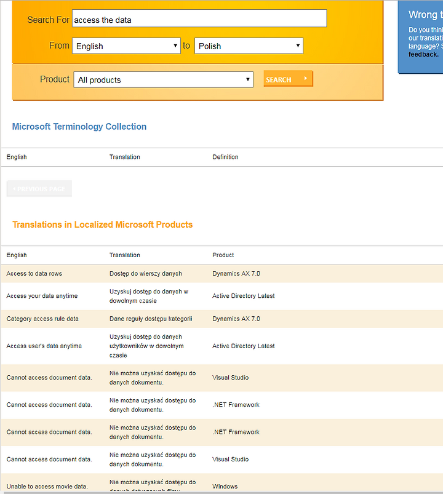Image resolution: width=443 pixels, height=494 pixels.
Task: Click the Previous Page button
Action: point(39,189)
